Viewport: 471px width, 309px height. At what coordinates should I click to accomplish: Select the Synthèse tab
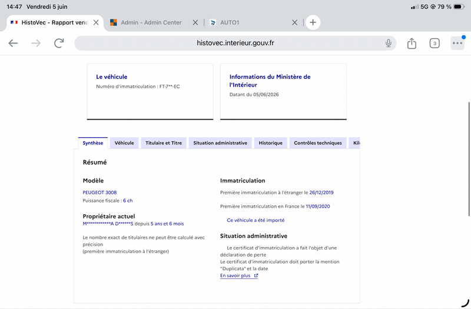(x=93, y=143)
